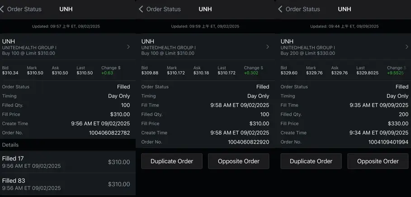
Task: Tap Opposite Order for order 1004109401994
Action: click(x=378, y=161)
